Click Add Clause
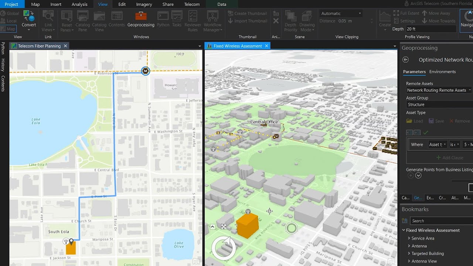Image resolution: width=473 pixels, height=266 pixels. 450,158
